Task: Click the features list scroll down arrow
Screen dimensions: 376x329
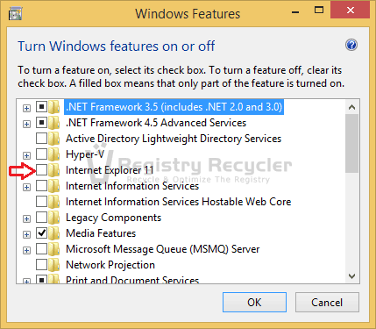Action: pos(352,275)
